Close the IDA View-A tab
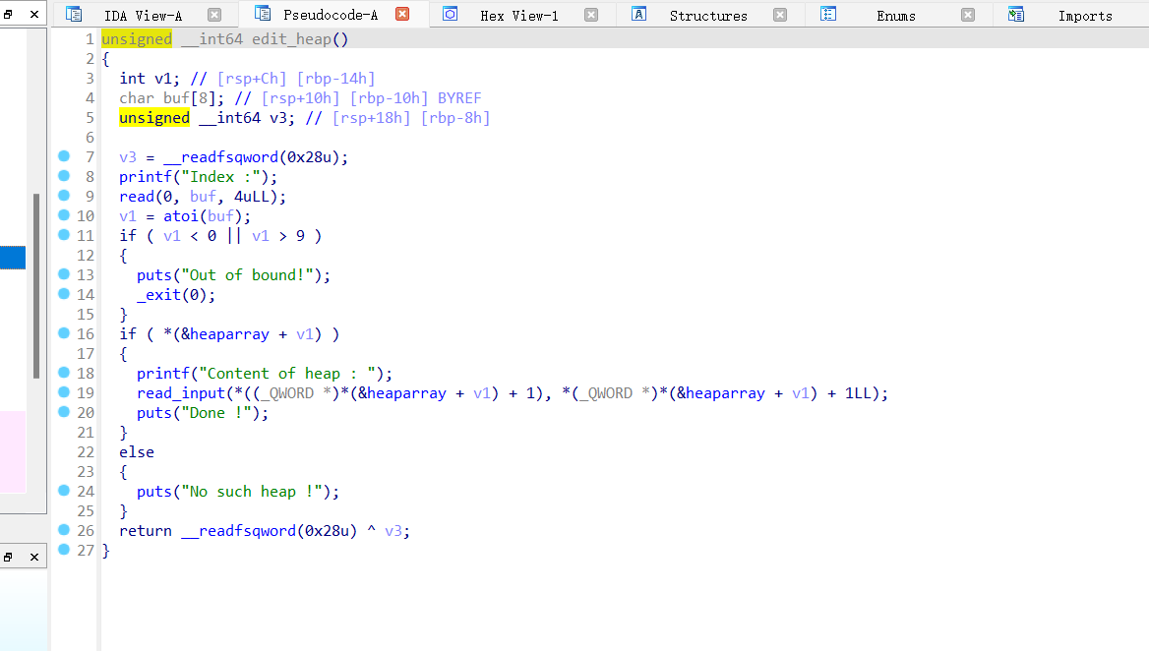Screen dimensions: 1149x651 (214, 15)
